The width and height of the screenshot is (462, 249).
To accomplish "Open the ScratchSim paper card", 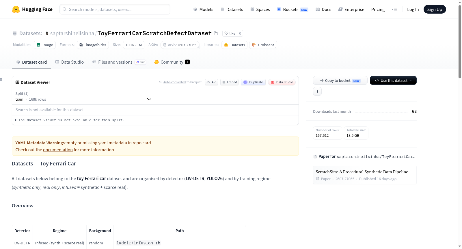I will [x=365, y=175].
